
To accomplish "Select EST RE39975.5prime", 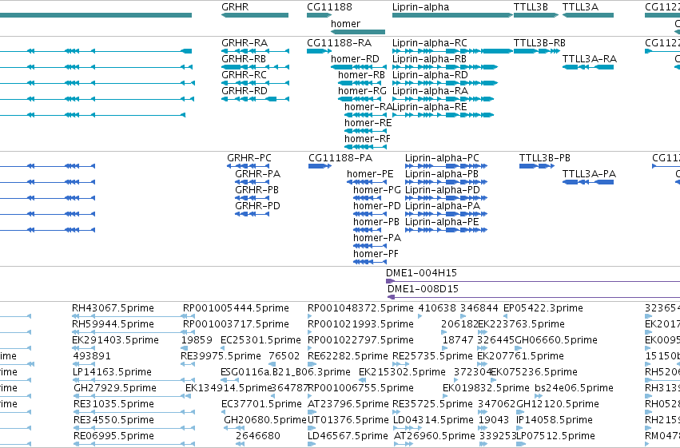I will coord(221,356).
